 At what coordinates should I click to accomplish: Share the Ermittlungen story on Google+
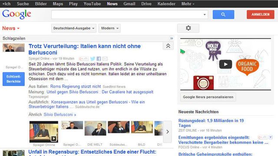(262, 137)
